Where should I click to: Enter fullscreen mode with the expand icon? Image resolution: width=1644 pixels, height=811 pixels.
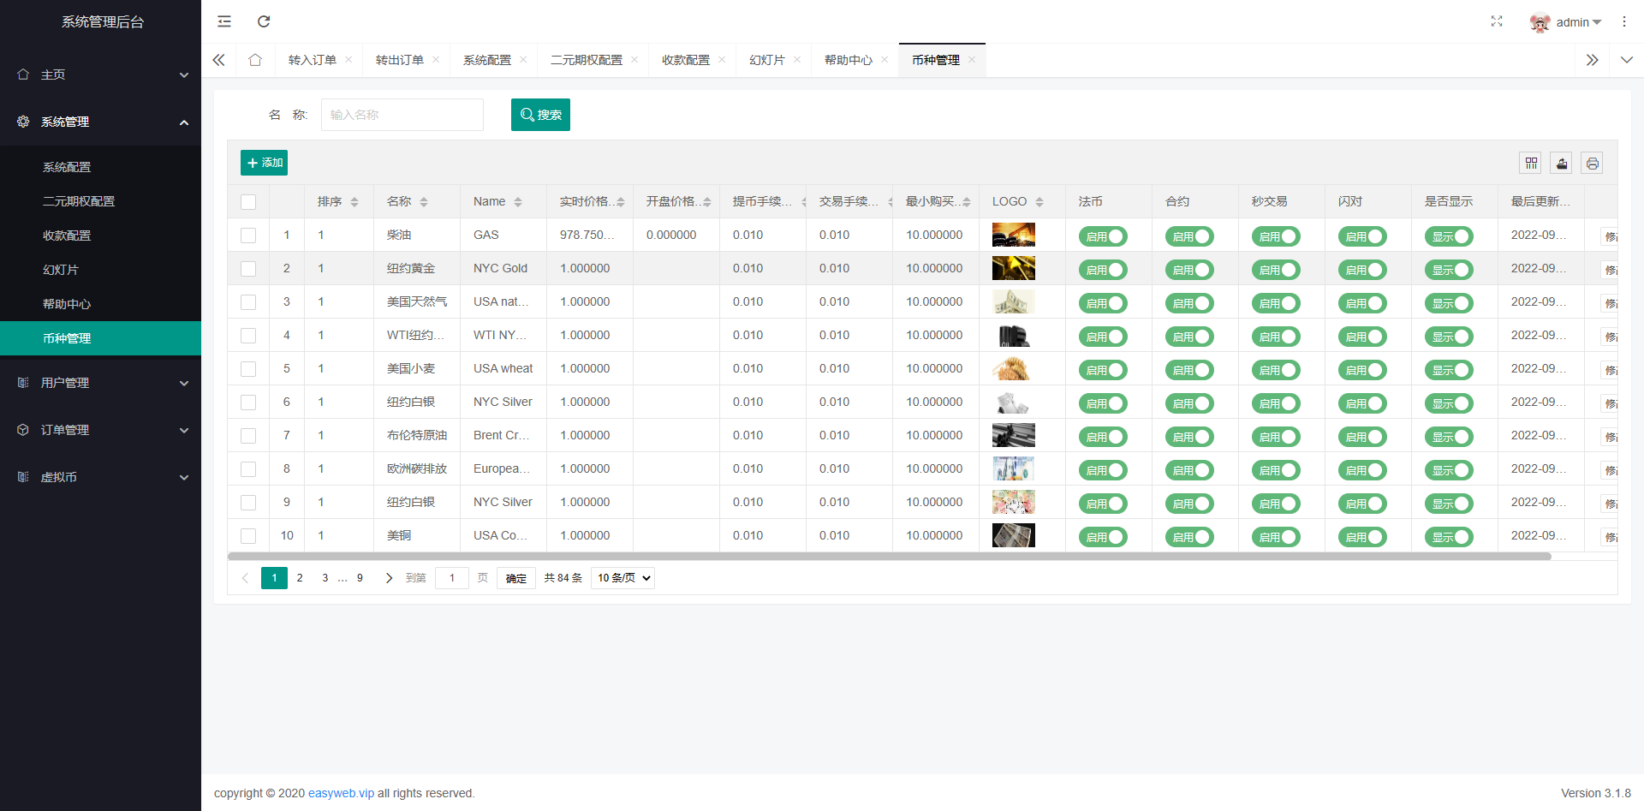click(1497, 21)
